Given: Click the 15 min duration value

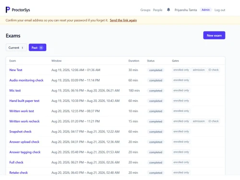Looking at the screenshot, I should click(133, 121).
